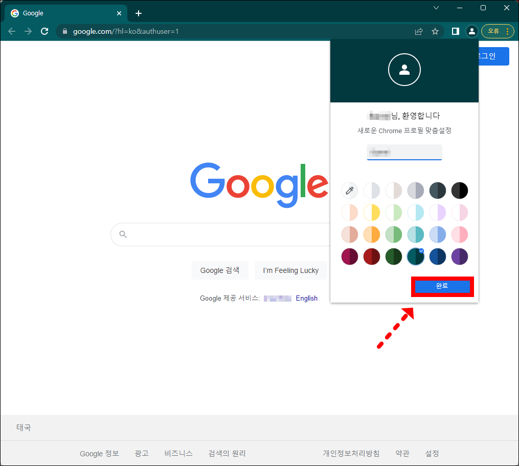Choose the yellow theme swatch

[372, 213]
